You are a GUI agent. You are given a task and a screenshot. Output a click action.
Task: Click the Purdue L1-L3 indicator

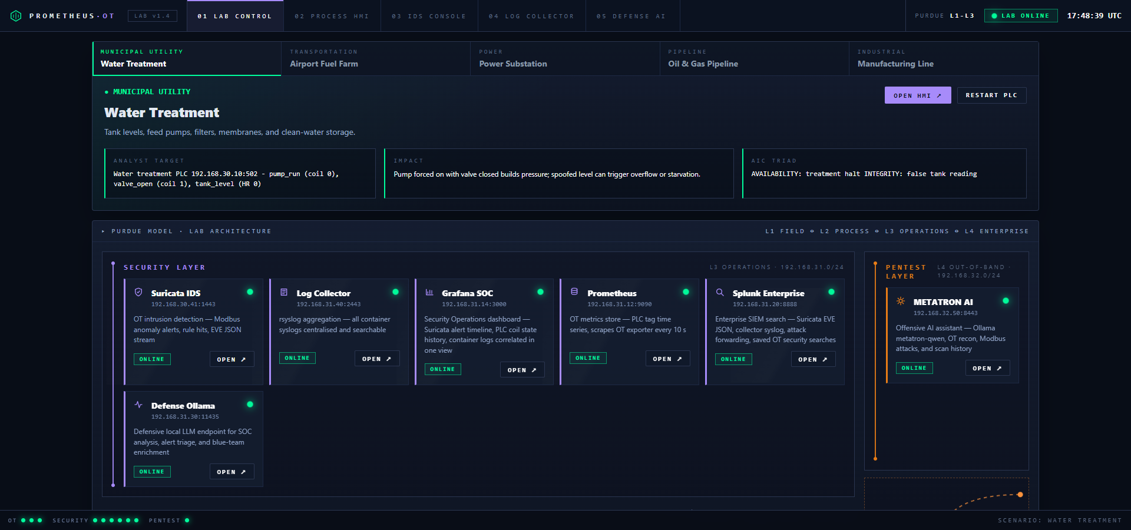945,16
